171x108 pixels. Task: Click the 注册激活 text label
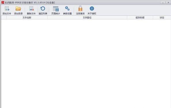(80, 13)
